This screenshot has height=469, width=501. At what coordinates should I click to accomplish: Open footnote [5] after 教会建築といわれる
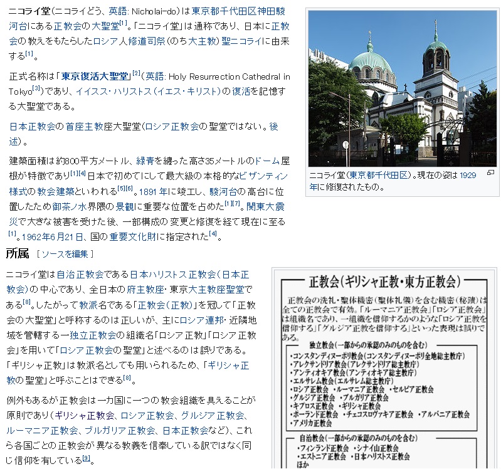[x=121, y=188]
